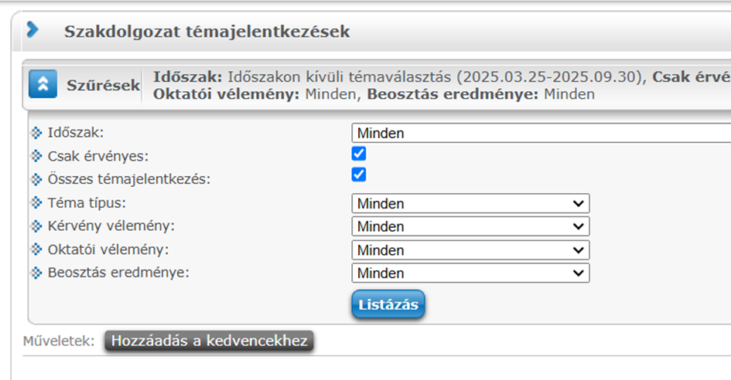Click the diamond icon beside Beosztás eredménye

36,273
